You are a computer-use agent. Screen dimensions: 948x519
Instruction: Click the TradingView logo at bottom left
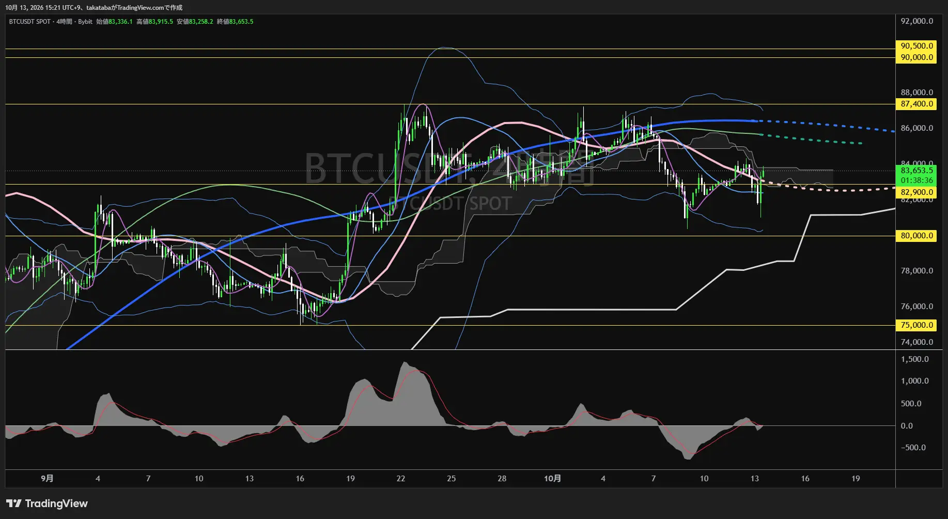(x=47, y=503)
